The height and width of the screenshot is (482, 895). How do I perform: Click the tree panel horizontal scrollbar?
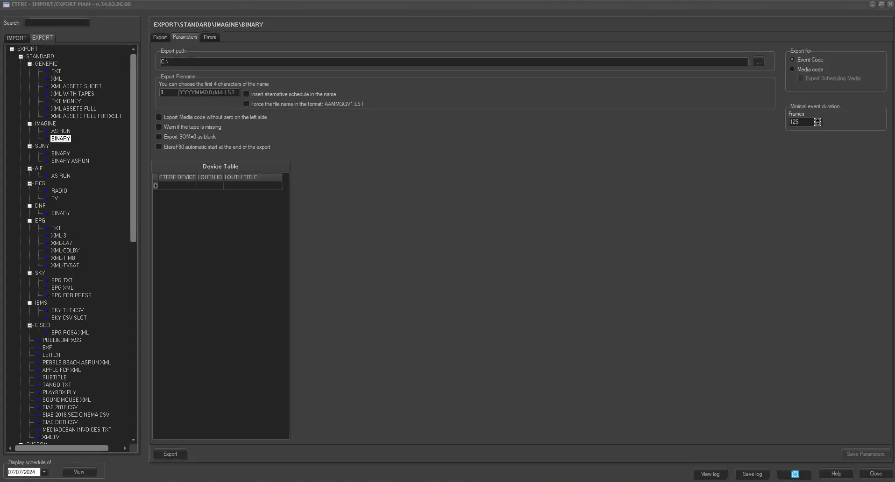coord(62,448)
